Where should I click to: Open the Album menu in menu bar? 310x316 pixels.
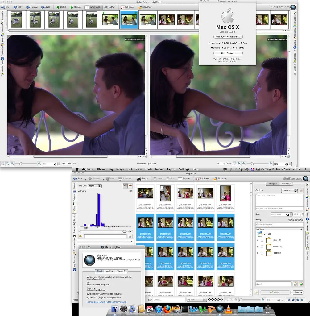[101, 169]
